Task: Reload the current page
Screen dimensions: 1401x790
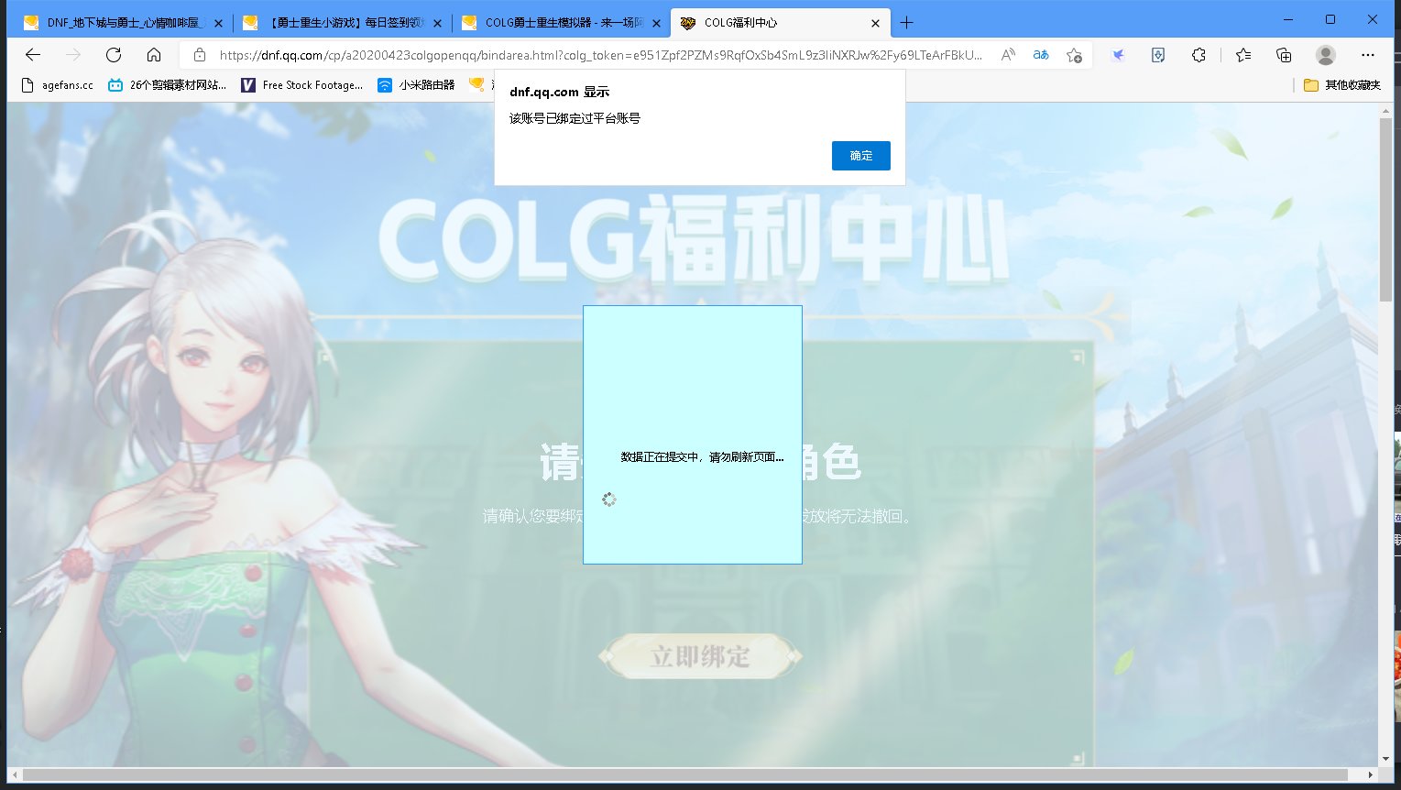Action: 114,55
